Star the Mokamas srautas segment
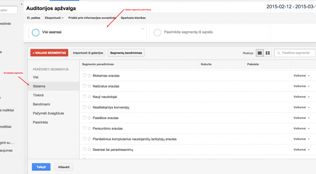The width and height of the screenshot is (316, 174). pos(89,75)
